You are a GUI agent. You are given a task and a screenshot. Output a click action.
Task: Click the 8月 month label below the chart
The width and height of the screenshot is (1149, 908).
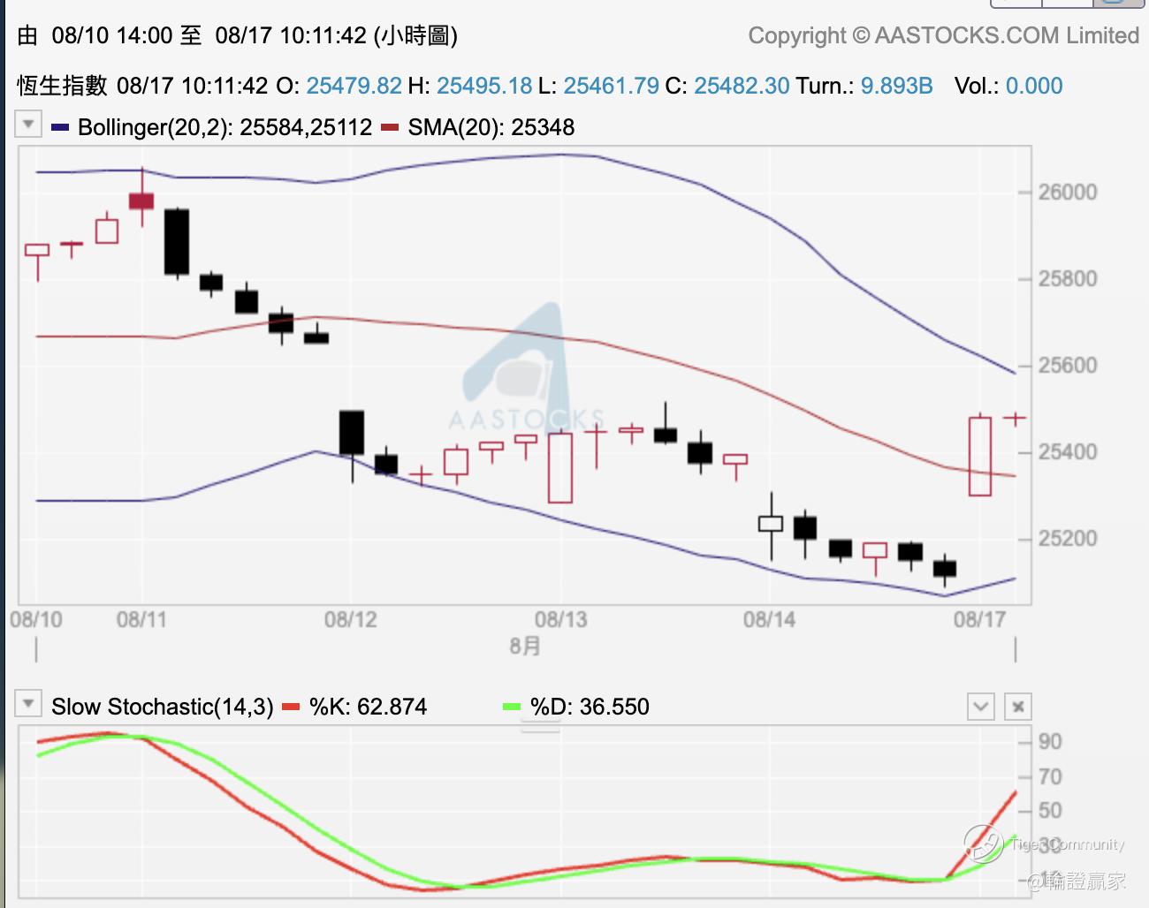coord(525,647)
